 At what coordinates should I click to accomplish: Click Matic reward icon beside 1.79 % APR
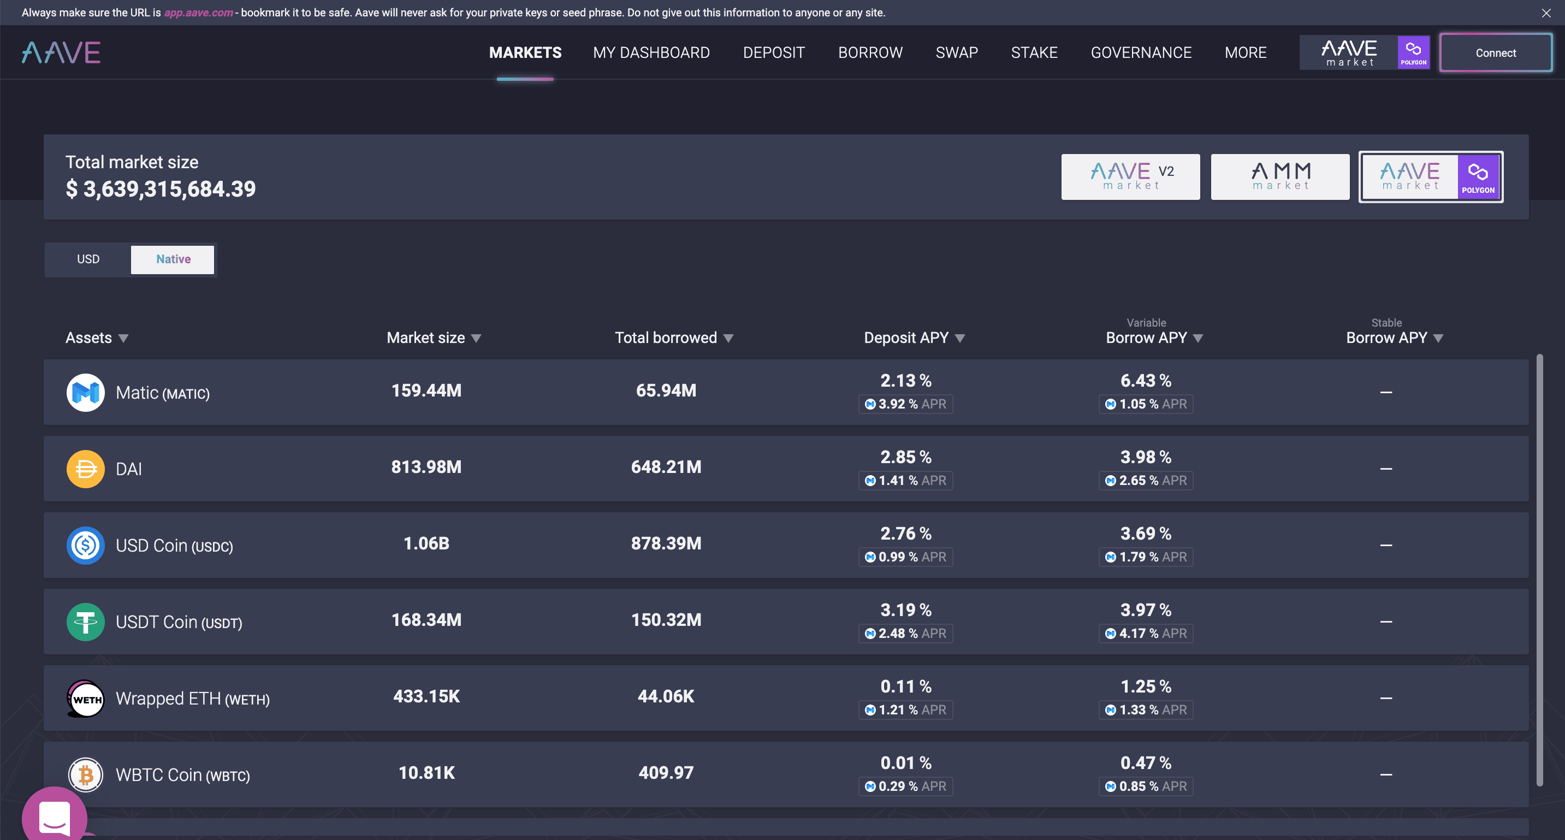coord(1111,558)
